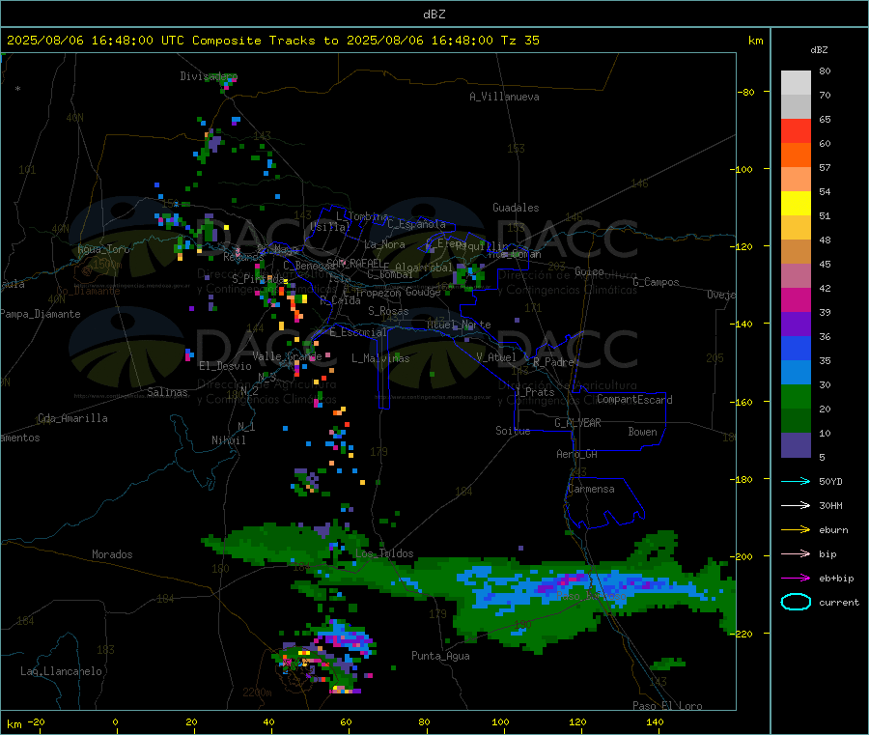The image size is (869, 735).
Task: Click the 'Soitue' map label
Action: [x=513, y=431]
